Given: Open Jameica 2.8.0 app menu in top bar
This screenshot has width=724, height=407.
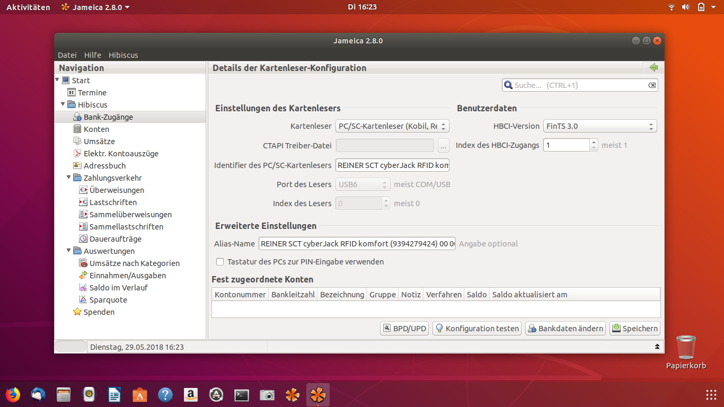Looking at the screenshot, I should [x=95, y=7].
